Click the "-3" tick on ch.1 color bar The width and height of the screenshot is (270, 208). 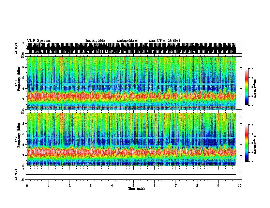tap(252, 68)
